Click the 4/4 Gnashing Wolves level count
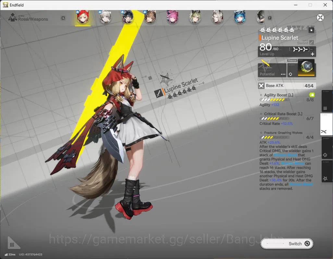This screenshot has height=259, width=333. 310,138
